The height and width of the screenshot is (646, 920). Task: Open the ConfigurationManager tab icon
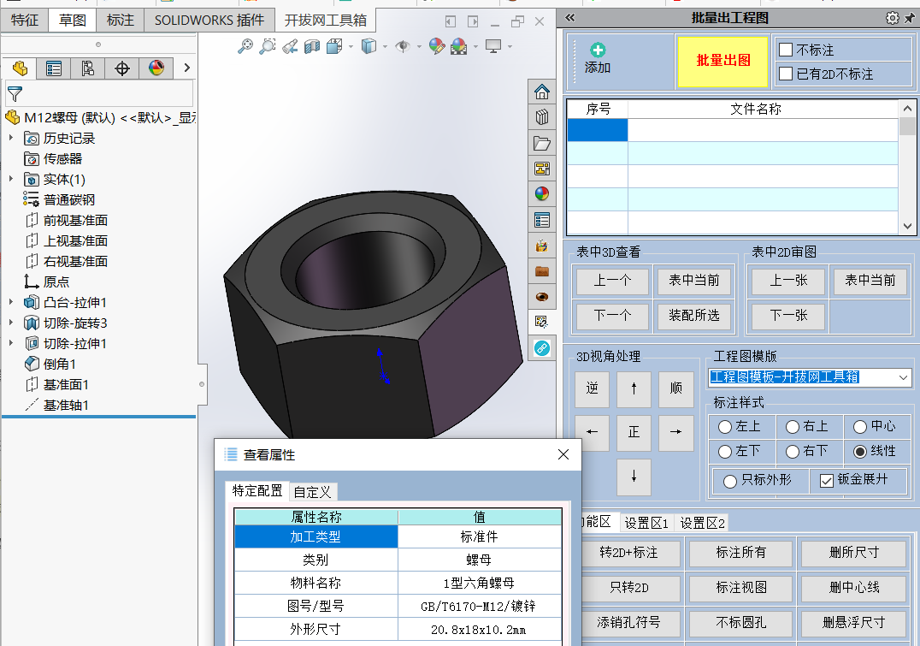(x=88, y=68)
